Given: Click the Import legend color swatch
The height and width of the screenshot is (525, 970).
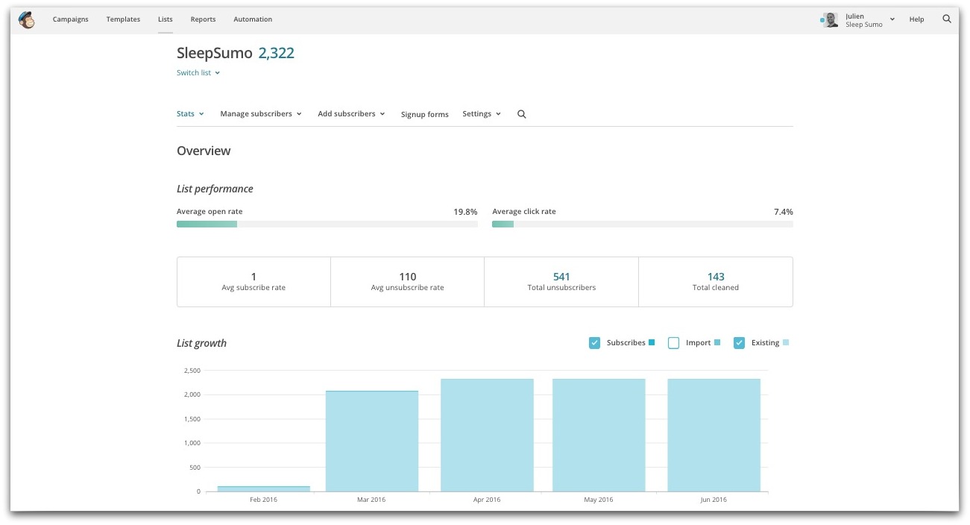Looking at the screenshot, I should (717, 343).
